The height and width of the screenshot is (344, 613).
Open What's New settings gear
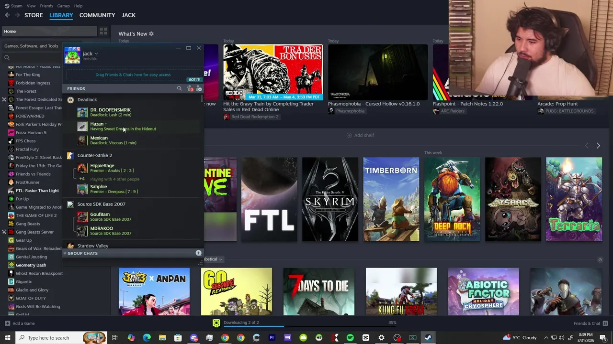click(x=151, y=34)
